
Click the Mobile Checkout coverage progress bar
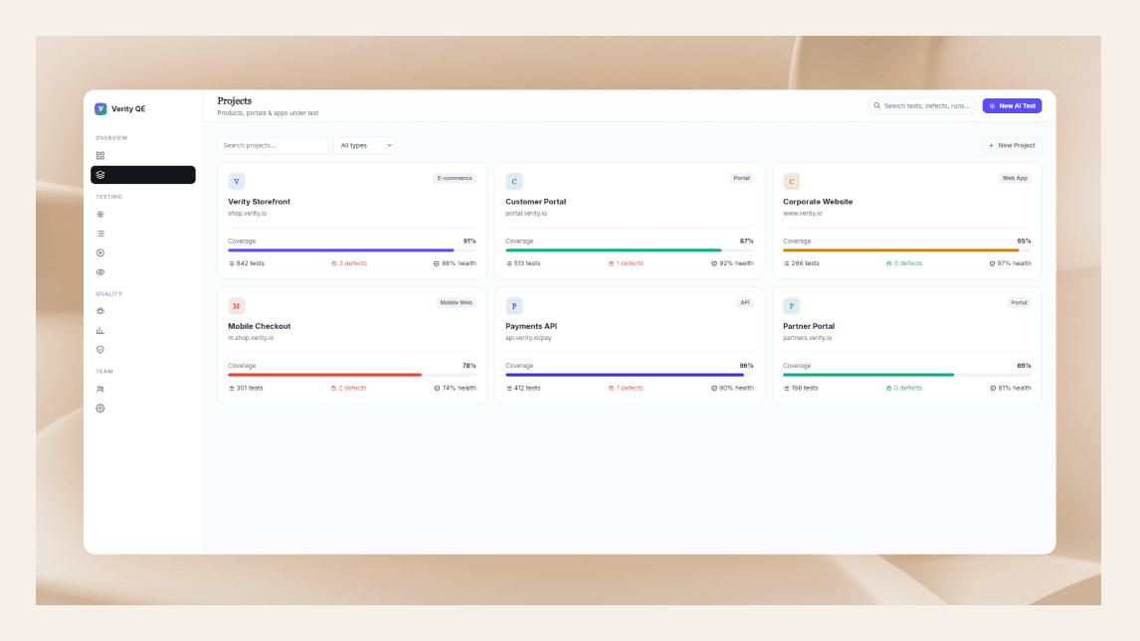(352, 375)
